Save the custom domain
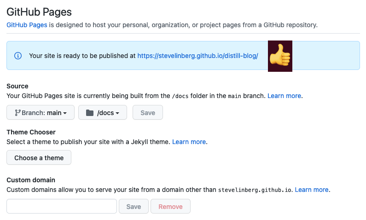This screenshot has width=366, height=220. 134,206
